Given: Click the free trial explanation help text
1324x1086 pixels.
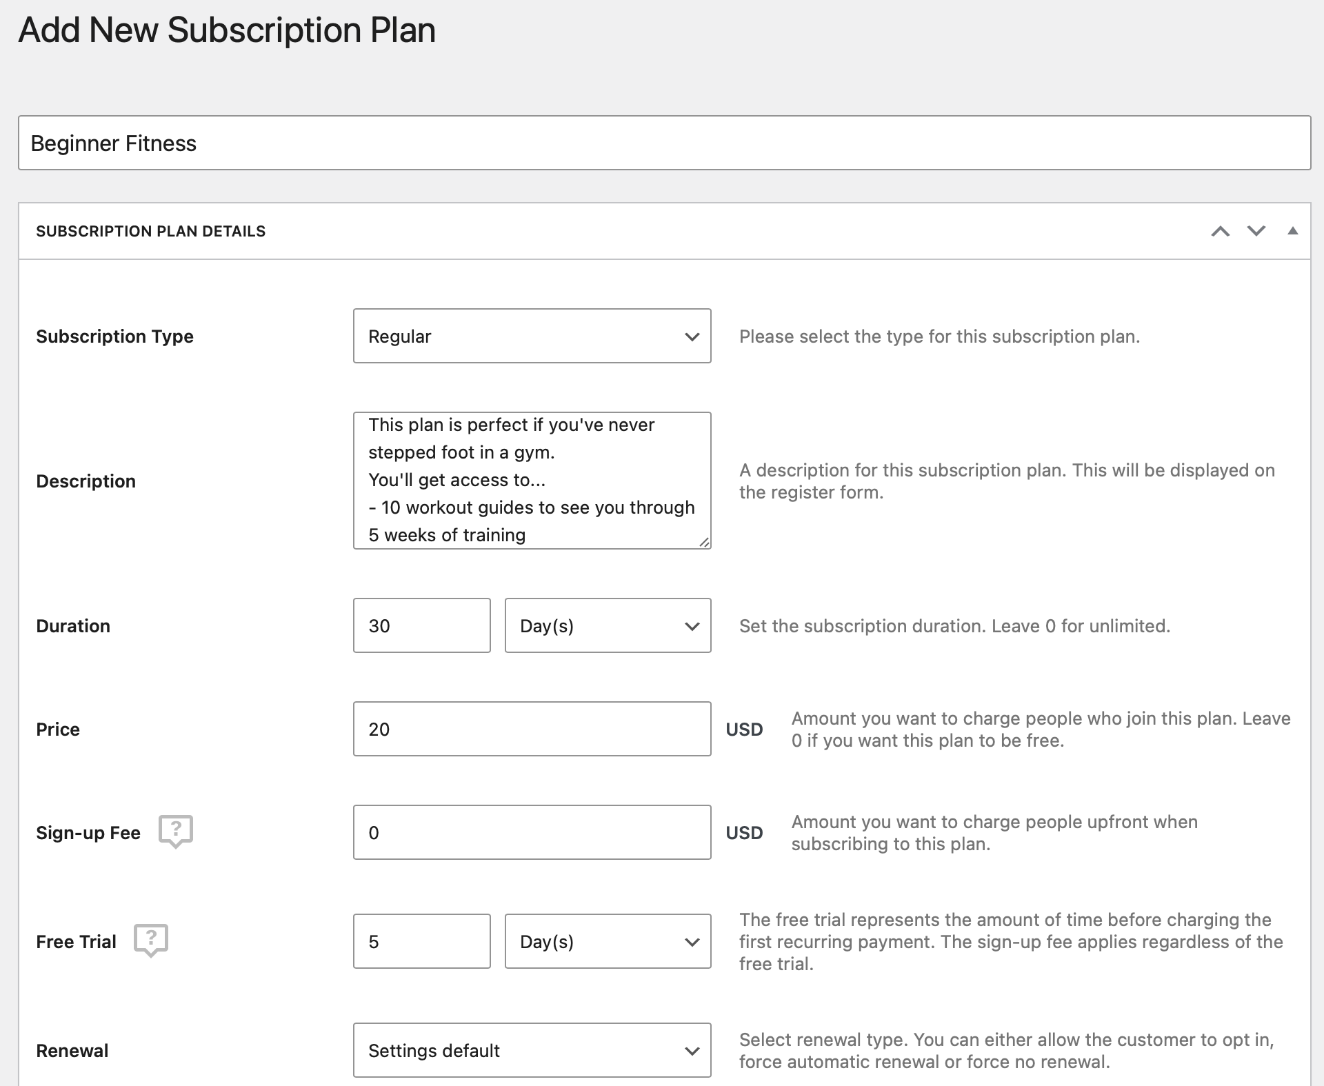Looking at the screenshot, I should point(1011,942).
